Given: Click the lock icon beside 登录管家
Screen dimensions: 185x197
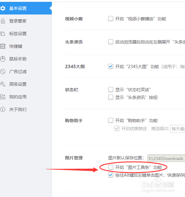Looking at the screenshot, I should 3,21.
